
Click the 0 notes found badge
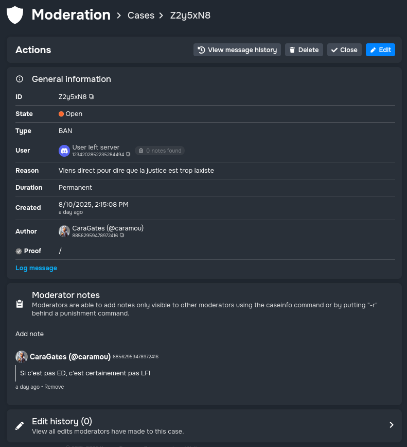point(160,151)
